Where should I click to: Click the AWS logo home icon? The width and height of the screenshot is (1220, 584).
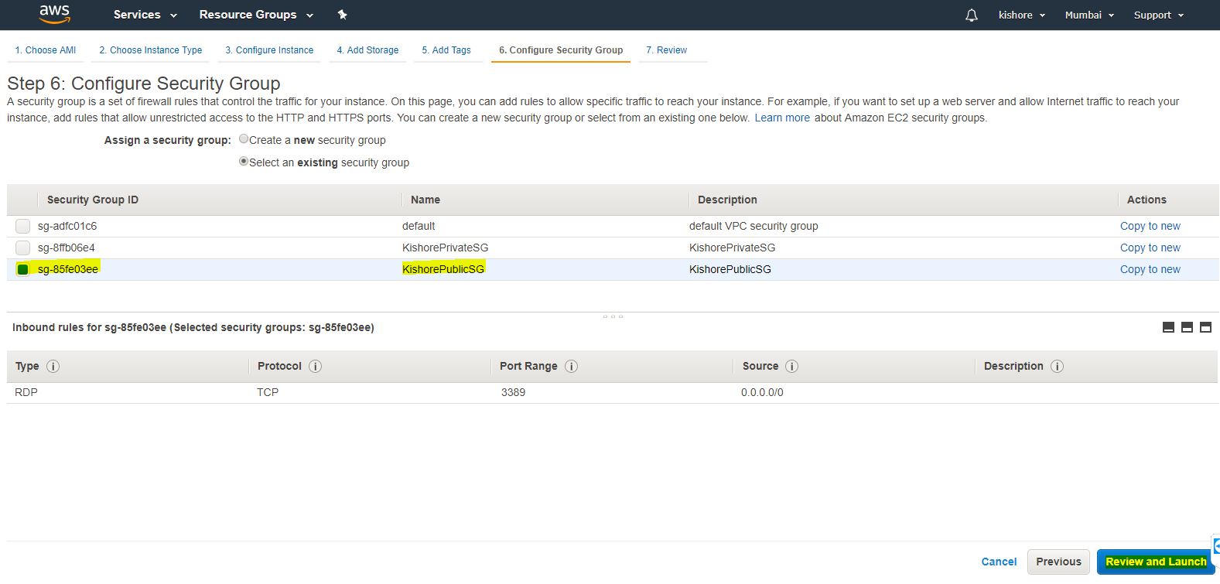pyautogui.click(x=54, y=14)
